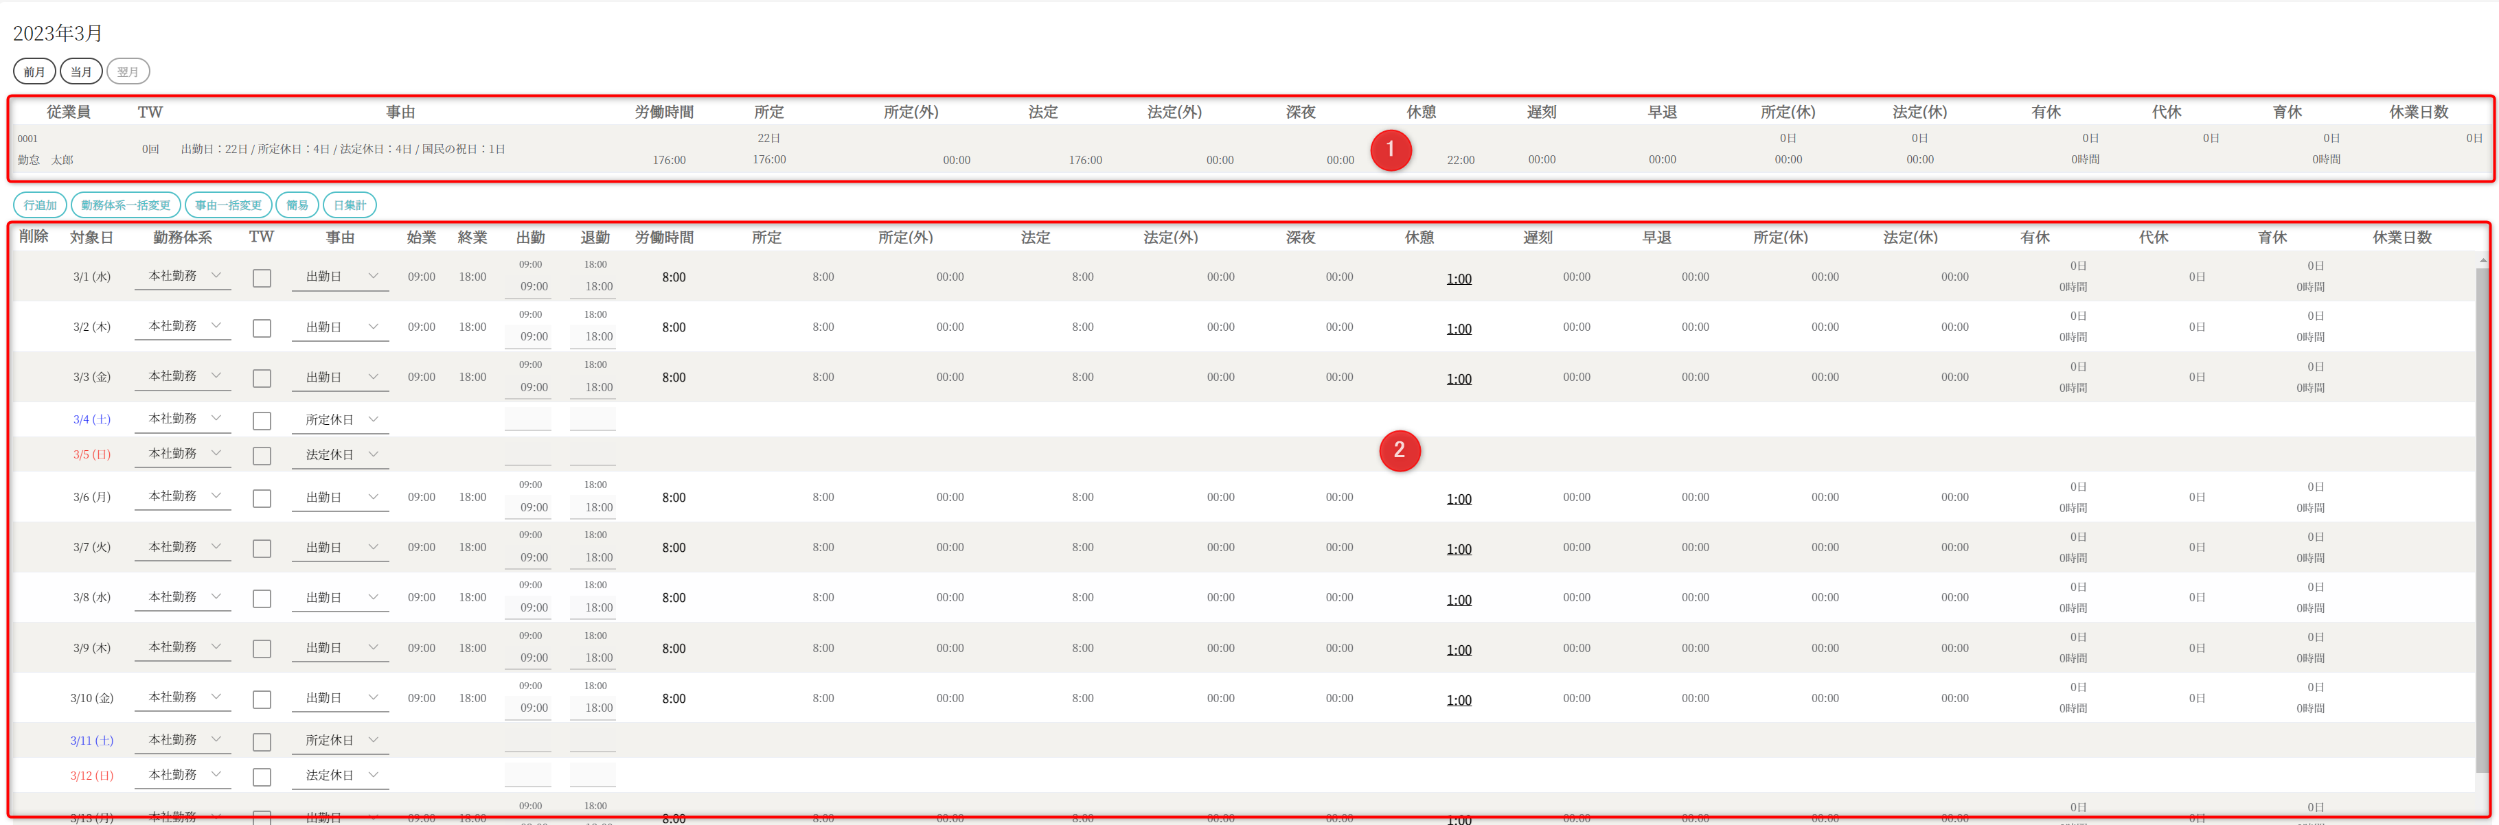
Task: Click vertical scrollbar of attendance table
Action: tap(2482, 514)
